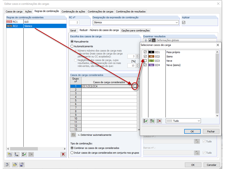Switch to the Ações tab
This screenshot has height=169, width=225.
coord(28,12)
